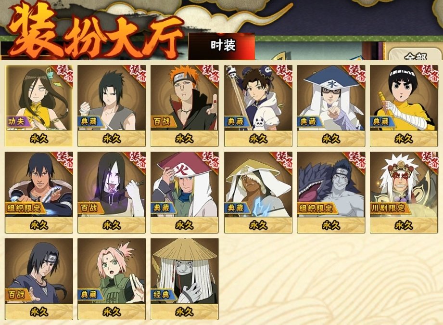Screen dimensions: 443x325
Task: Choose the Itachi 百战 costume card
Action: (x=38, y=279)
